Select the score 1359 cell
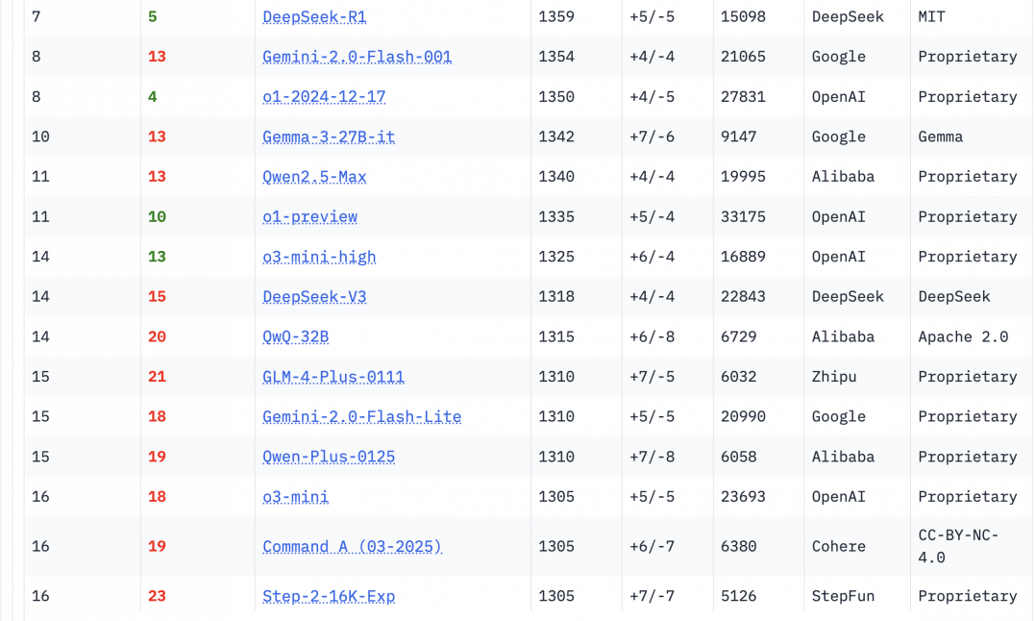This screenshot has height=621, width=1035. pos(556,17)
